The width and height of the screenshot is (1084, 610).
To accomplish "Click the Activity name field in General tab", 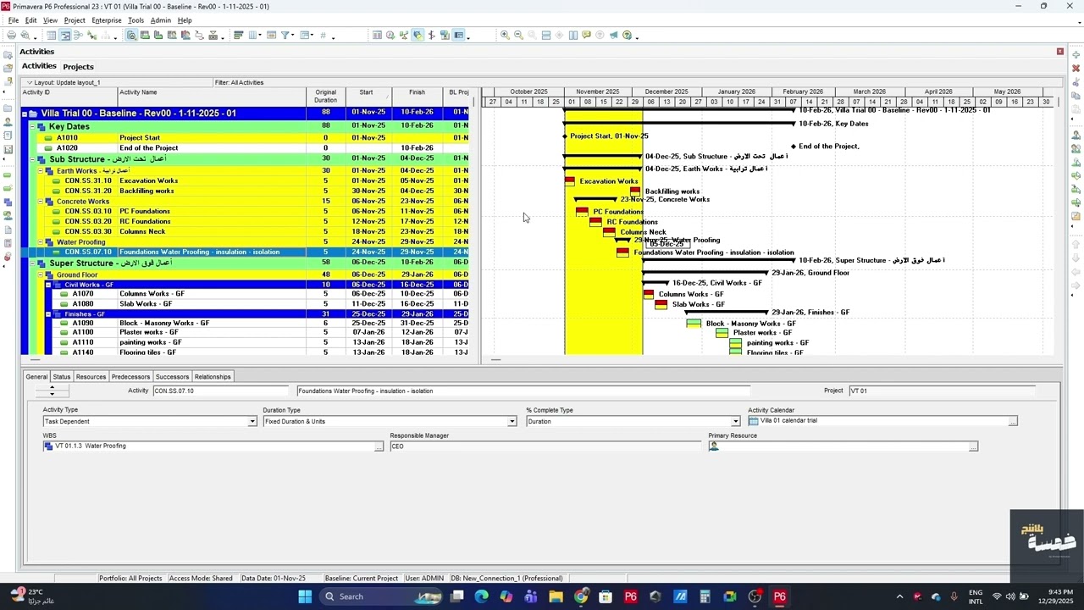I will pos(523,391).
